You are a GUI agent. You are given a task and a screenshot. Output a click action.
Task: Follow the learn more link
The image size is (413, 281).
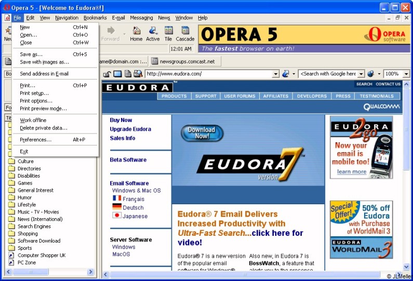[352, 172]
